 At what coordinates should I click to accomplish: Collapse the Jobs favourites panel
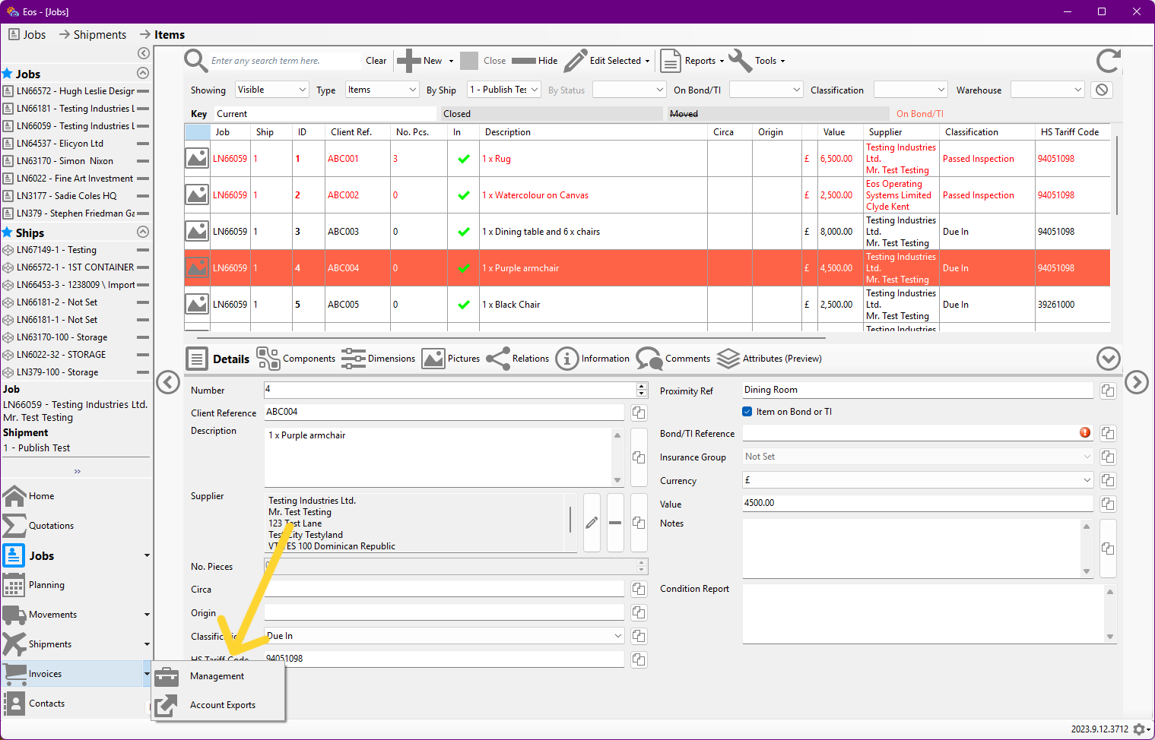tap(143, 74)
